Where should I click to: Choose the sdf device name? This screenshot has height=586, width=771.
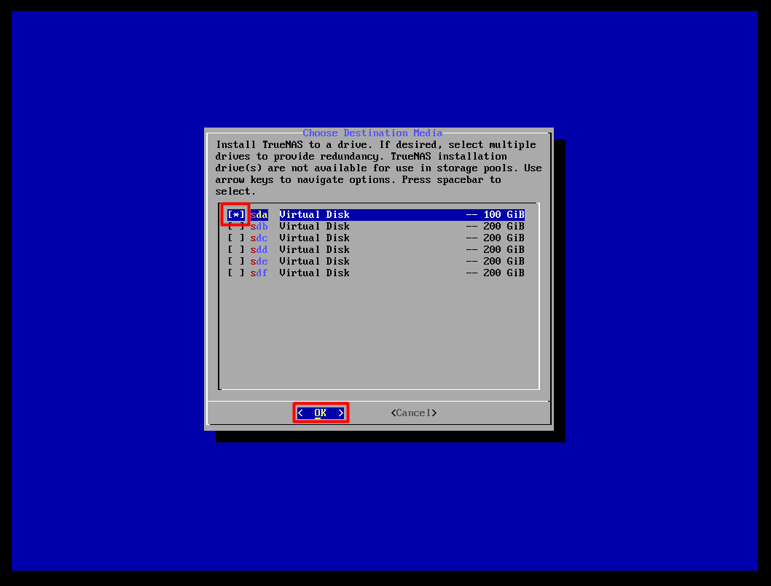pos(259,273)
